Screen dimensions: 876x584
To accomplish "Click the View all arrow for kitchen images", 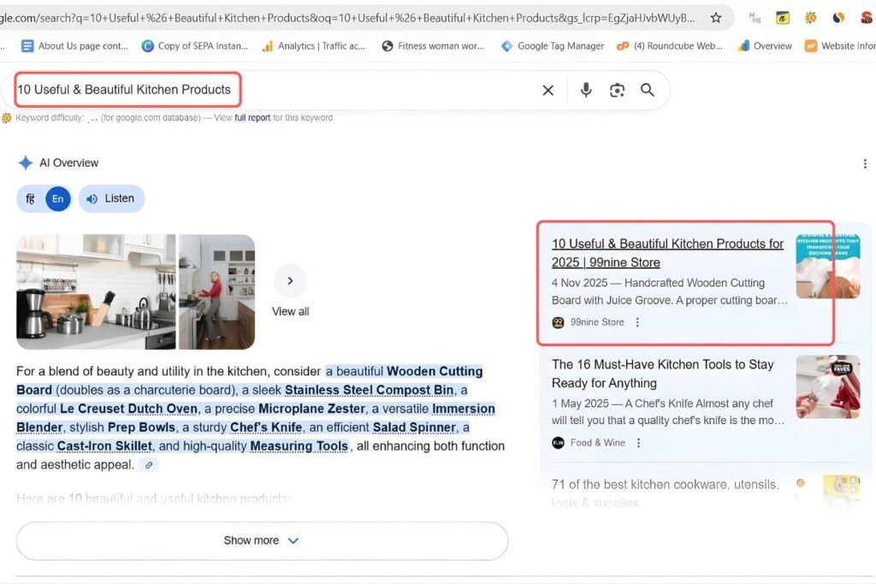I will click(x=290, y=280).
